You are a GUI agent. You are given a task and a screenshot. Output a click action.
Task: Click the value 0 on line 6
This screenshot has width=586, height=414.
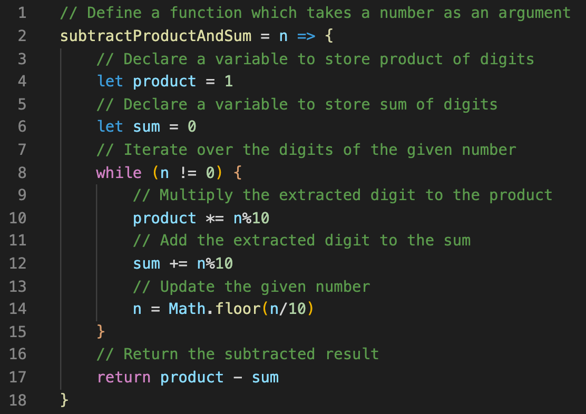(x=192, y=126)
